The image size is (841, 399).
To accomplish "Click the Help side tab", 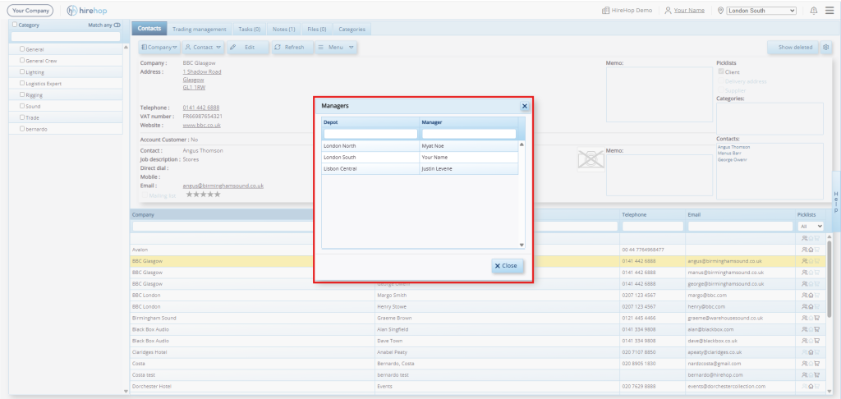I will pos(835,201).
